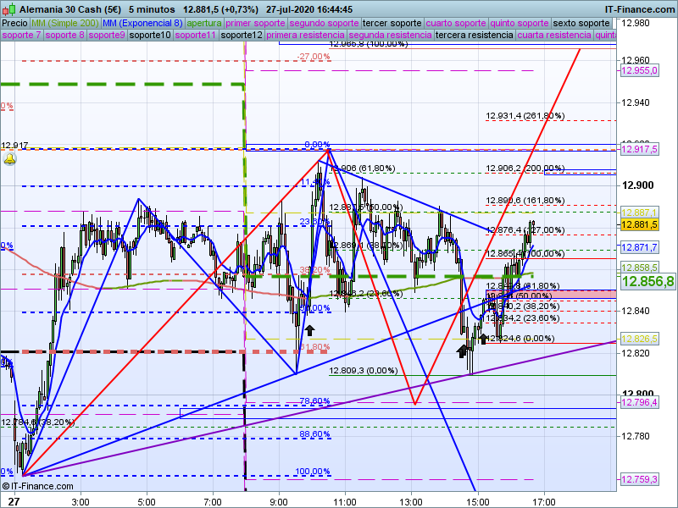Click the 17:00 time axis label
Screen dimensions: 678x508
pos(543,502)
